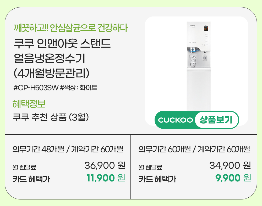Click the 쿠쿠 추천 상품 (3월) text
Image resolution: width=262 pixels, height=206 pixels.
(52, 117)
